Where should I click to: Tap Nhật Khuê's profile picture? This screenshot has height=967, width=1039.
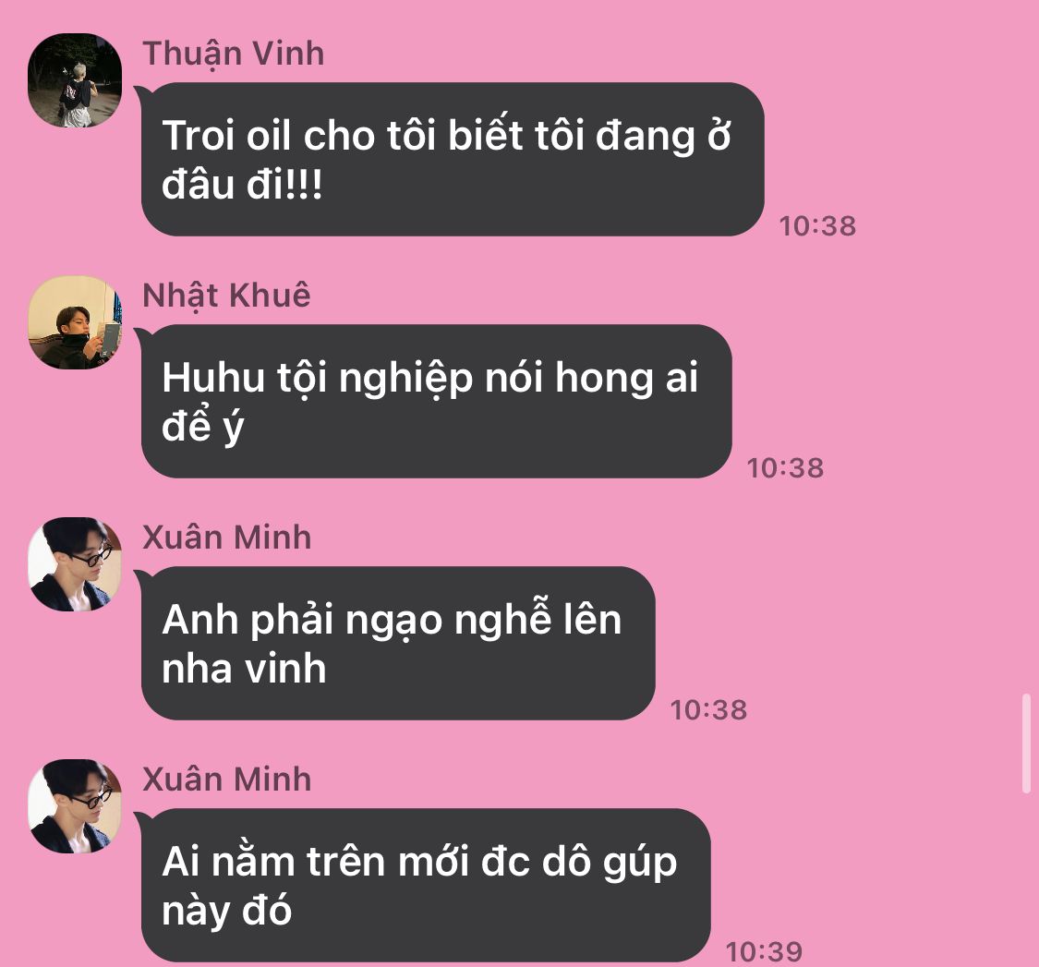tap(75, 322)
